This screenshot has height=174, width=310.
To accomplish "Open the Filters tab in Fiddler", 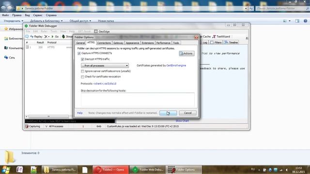I will [216, 43].
